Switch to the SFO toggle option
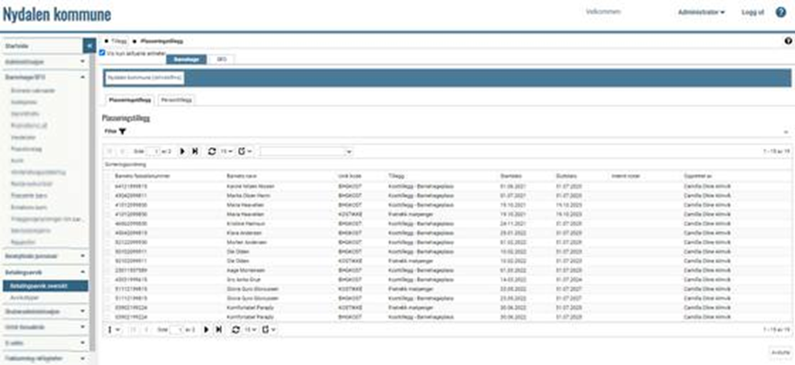Screen dimensions: 795x365 pyautogui.click(x=222, y=58)
